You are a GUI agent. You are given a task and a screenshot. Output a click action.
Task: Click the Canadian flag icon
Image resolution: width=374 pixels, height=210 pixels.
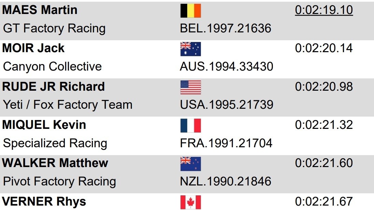pos(191,202)
